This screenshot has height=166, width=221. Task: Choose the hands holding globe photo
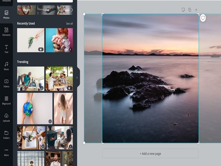35,108
